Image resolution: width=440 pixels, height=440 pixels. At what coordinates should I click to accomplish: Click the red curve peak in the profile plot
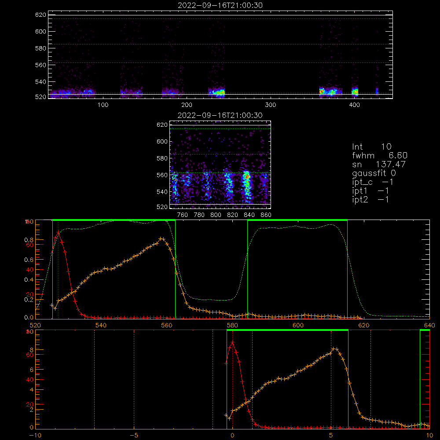coord(58,232)
